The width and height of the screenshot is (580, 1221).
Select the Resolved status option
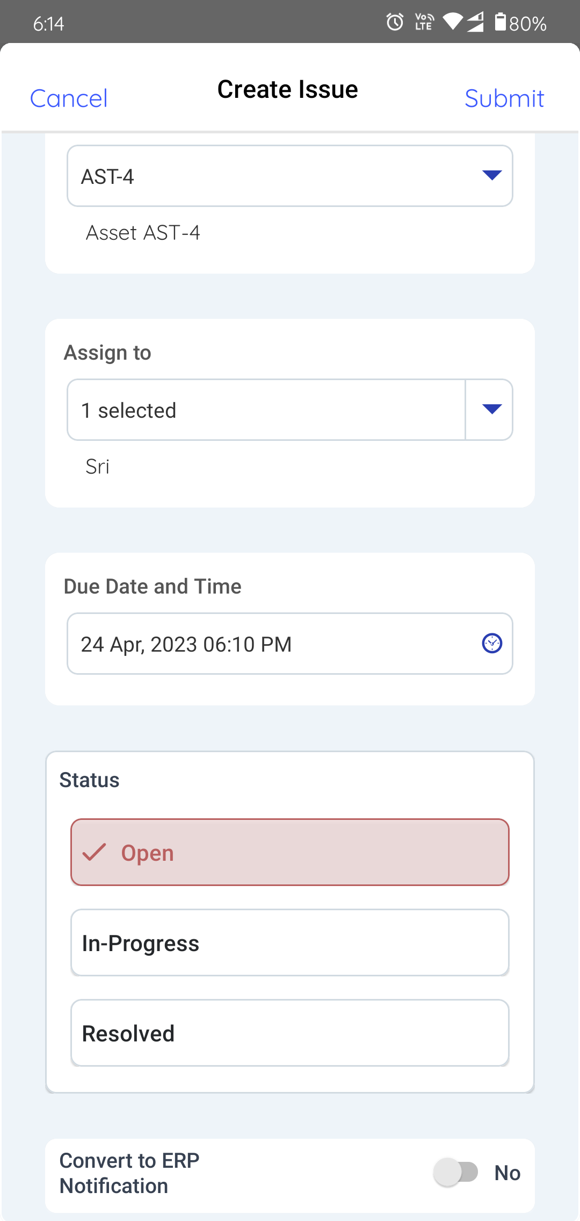(x=290, y=1033)
